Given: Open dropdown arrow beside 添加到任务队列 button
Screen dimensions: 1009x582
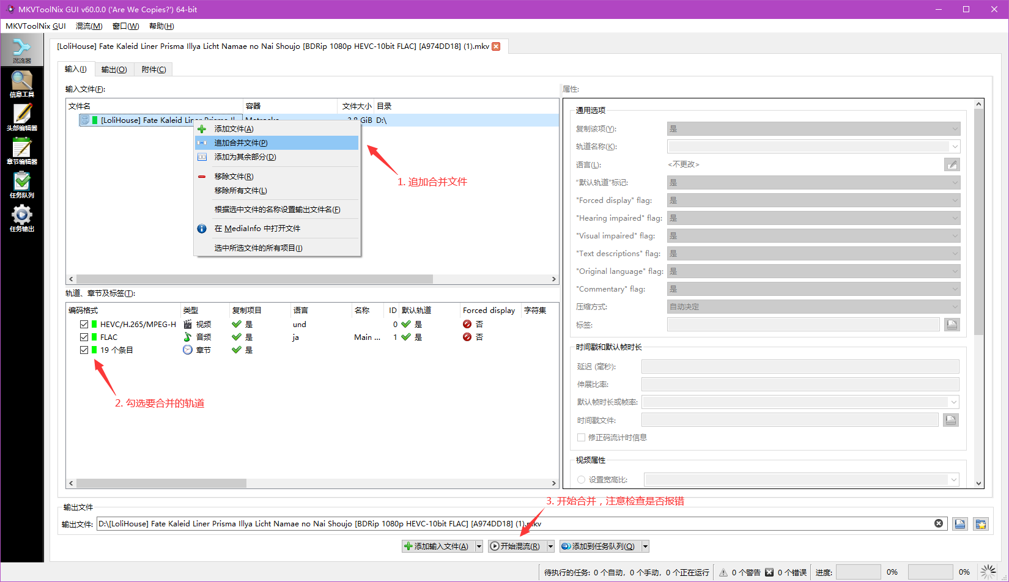Looking at the screenshot, I should coord(645,547).
